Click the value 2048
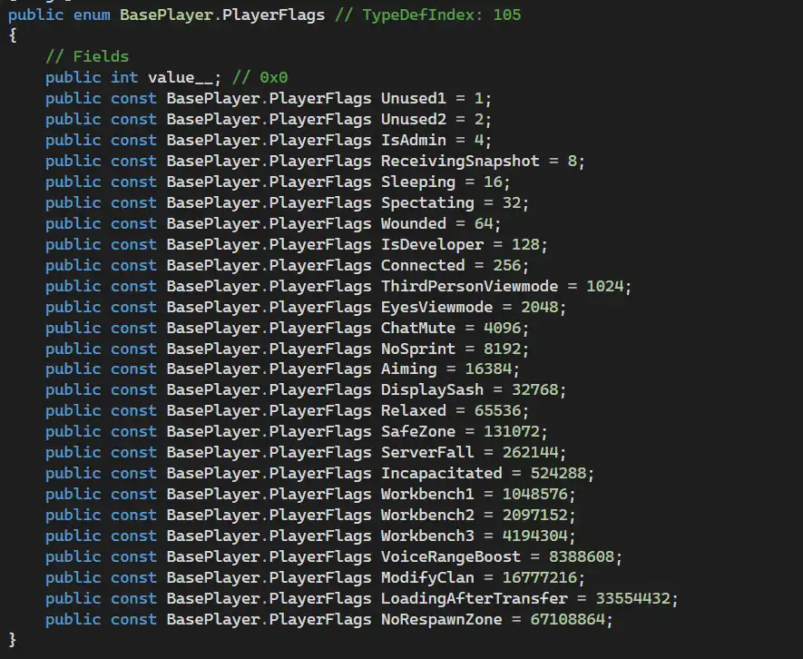803x659 pixels. (x=539, y=307)
